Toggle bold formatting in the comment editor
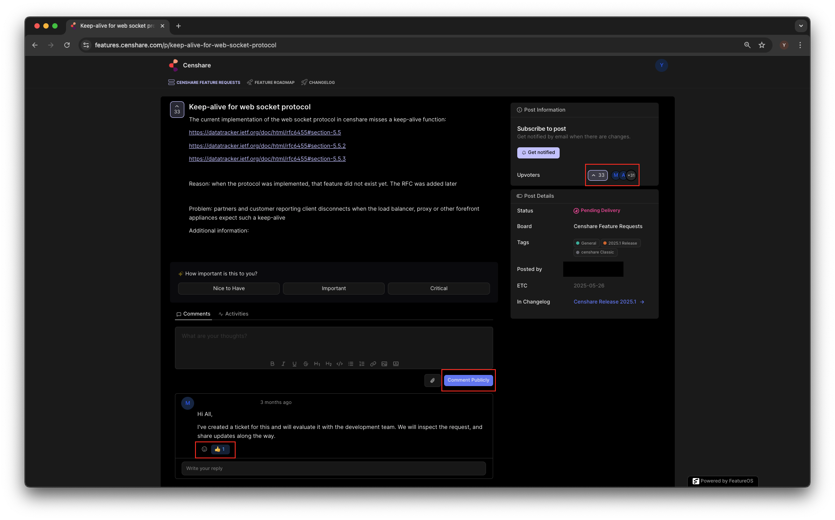Screen dimensions: 835x520 [272, 364]
